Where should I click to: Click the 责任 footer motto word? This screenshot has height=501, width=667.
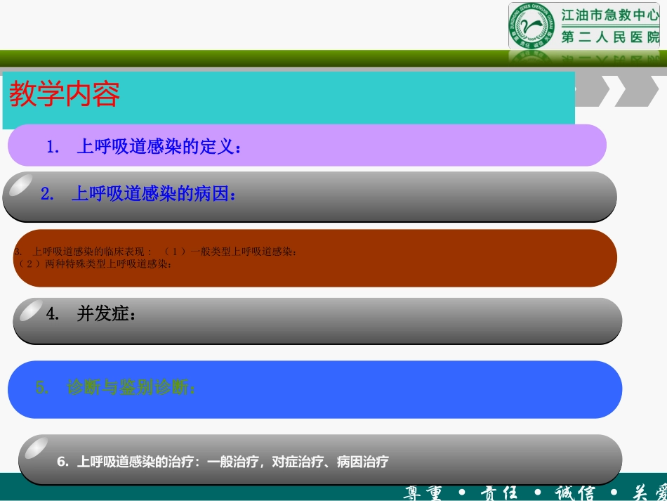499,493
